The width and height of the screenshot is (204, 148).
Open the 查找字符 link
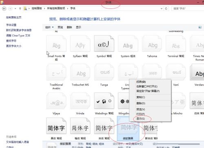click(x=11, y=41)
